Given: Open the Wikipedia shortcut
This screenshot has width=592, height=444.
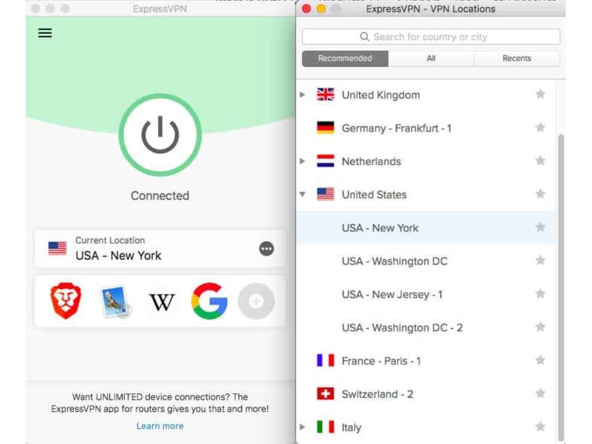Looking at the screenshot, I should [162, 302].
